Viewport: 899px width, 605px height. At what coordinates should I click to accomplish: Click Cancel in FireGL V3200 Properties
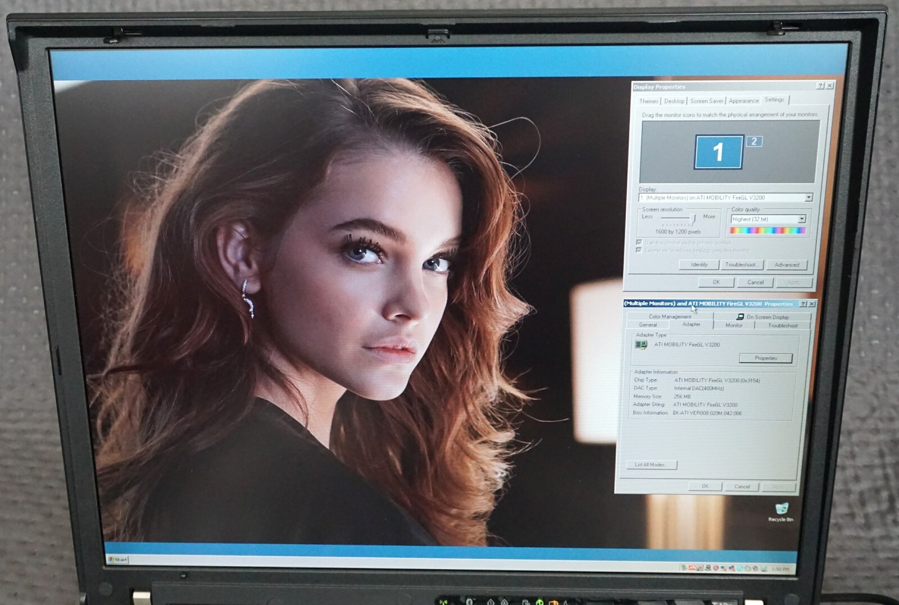pos(742,486)
